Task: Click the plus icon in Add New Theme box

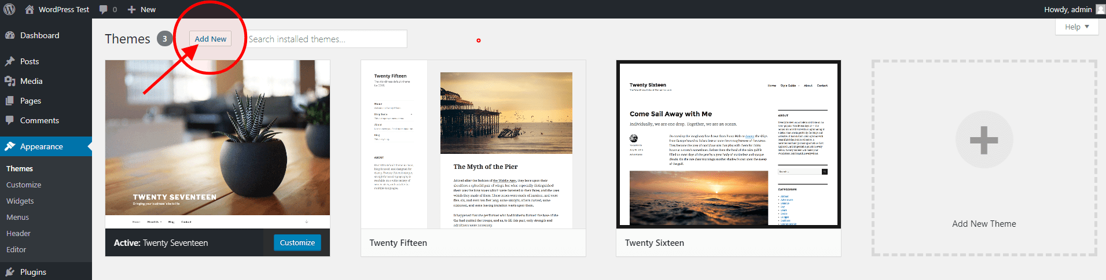Action: pyautogui.click(x=984, y=139)
